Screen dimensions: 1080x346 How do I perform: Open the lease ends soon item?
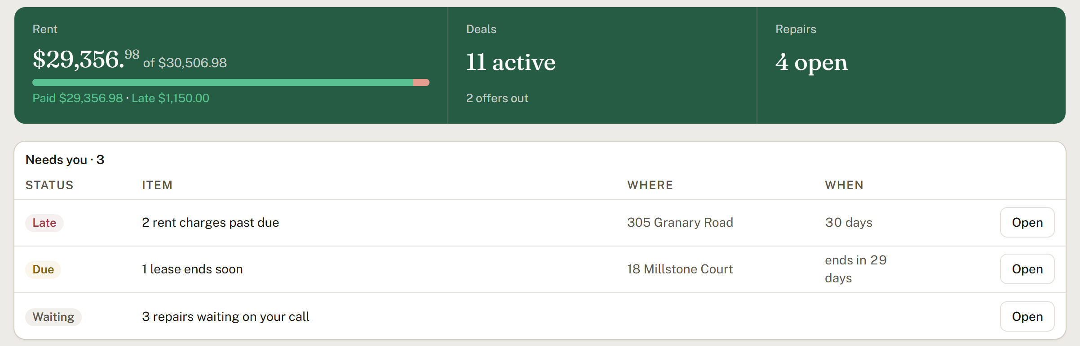(x=1027, y=269)
